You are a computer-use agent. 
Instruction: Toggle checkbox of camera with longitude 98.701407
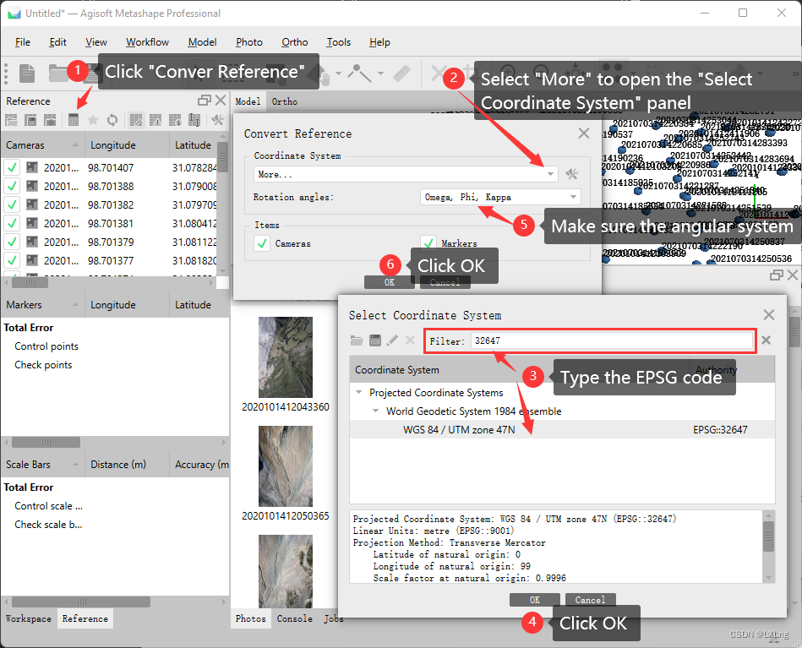(x=12, y=167)
